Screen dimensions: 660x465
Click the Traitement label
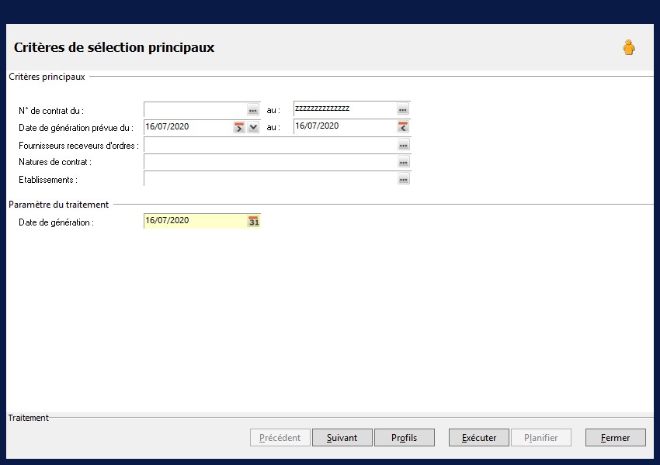tap(28, 418)
